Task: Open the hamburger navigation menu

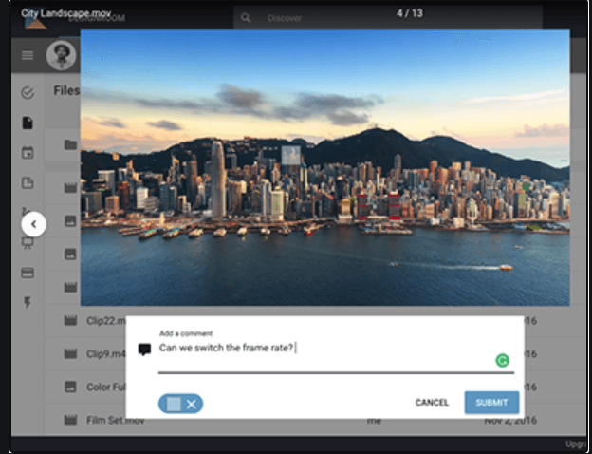Action: point(28,55)
